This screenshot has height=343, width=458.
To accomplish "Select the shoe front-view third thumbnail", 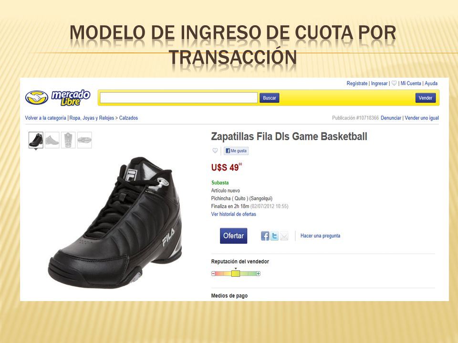I will (x=68, y=140).
